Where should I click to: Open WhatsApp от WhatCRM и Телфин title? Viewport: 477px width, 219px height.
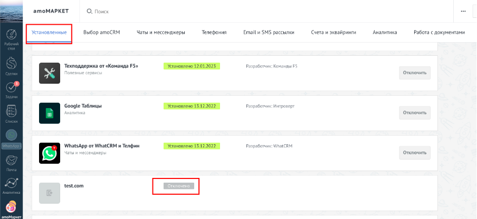click(x=102, y=146)
